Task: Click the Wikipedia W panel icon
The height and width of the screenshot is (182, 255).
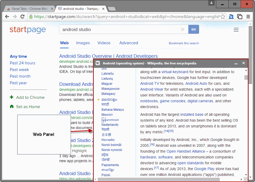Action: click(98, 63)
